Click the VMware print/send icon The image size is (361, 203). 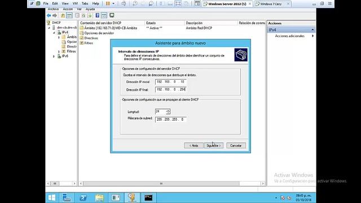point(124,3)
